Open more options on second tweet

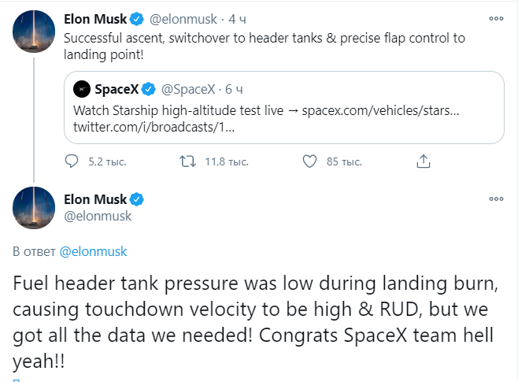click(x=496, y=199)
